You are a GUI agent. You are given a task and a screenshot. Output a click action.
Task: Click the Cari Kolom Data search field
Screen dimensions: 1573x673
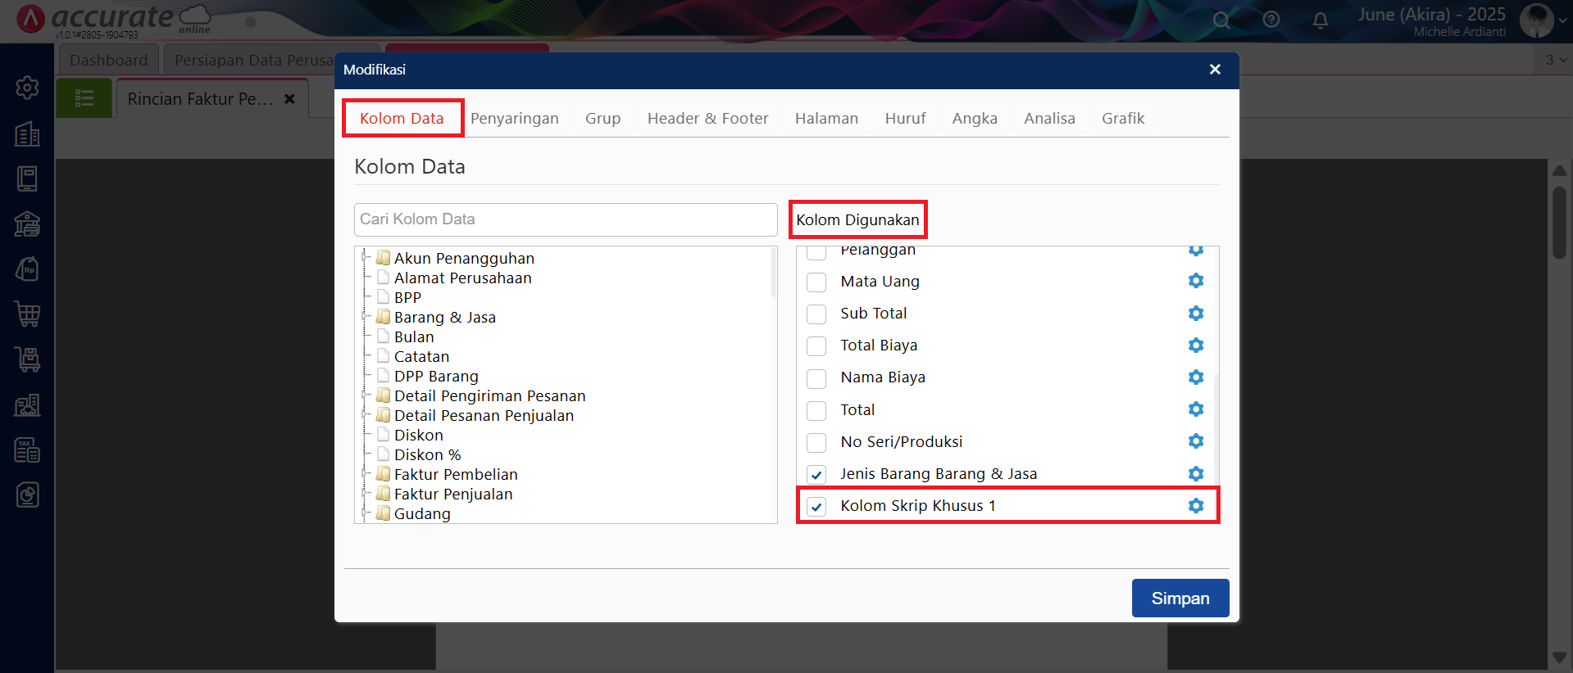coord(566,219)
